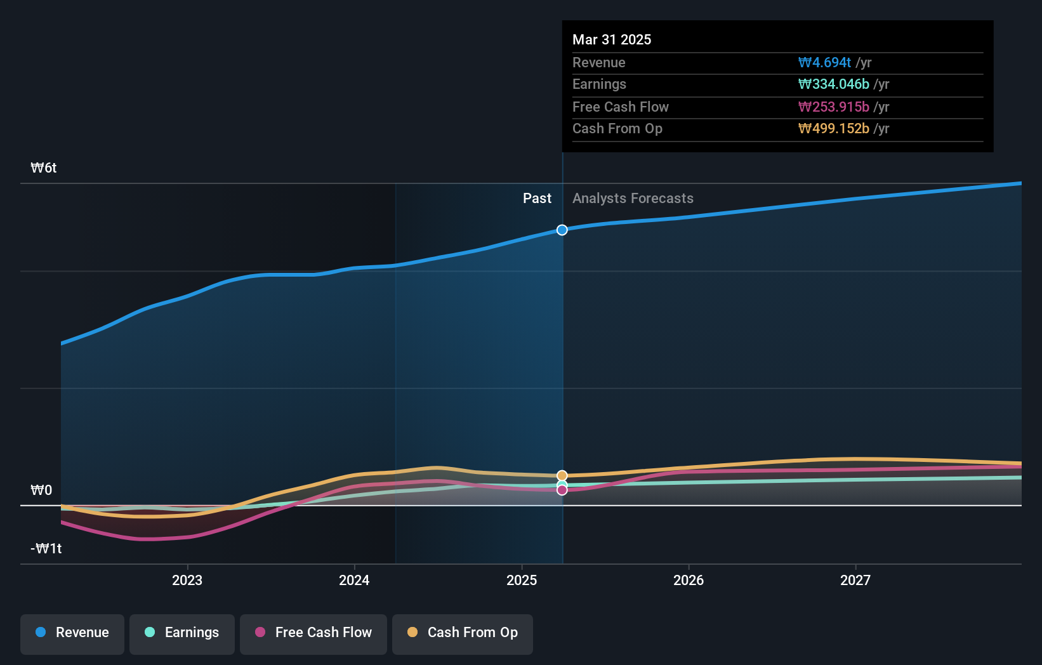
Task: Expand the Mar 31 2025 tooltip header
Action: click(612, 39)
